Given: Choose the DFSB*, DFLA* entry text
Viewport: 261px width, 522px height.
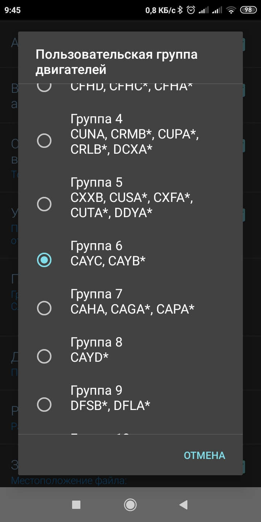Looking at the screenshot, I should coord(110,406).
